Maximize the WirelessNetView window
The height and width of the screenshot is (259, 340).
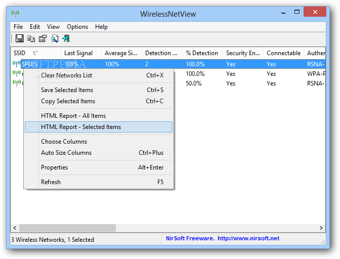pyautogui.click(x=297, y=12)
